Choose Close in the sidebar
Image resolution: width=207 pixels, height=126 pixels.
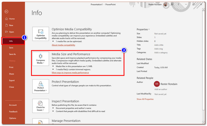coord(11,87)
